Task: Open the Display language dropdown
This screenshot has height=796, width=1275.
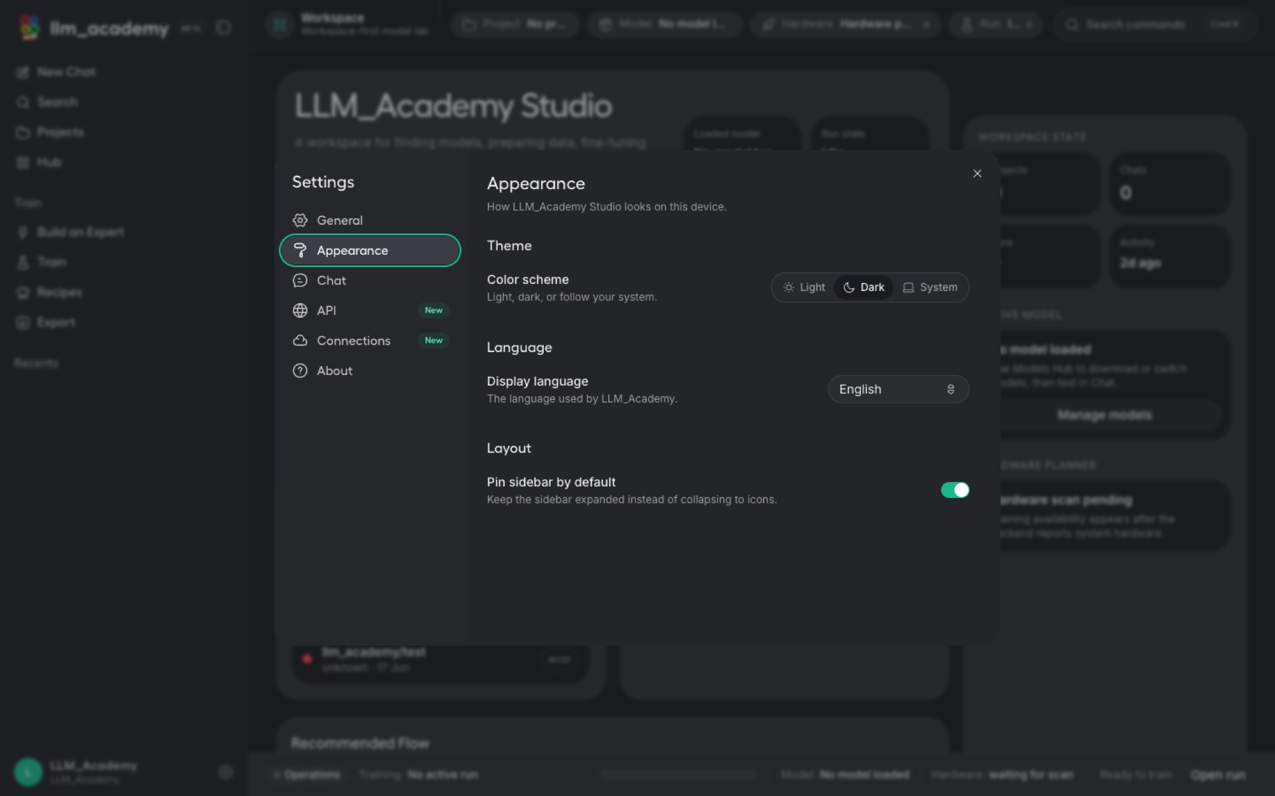Action: (x=898, y=389)
